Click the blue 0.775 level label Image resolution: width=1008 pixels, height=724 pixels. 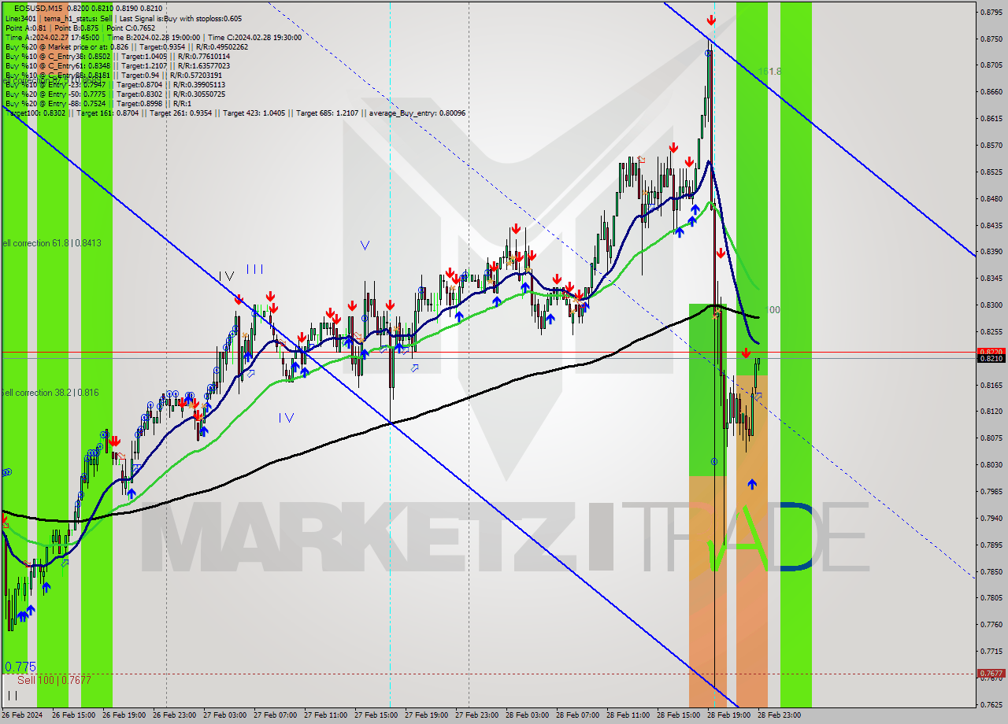(20, 667)
